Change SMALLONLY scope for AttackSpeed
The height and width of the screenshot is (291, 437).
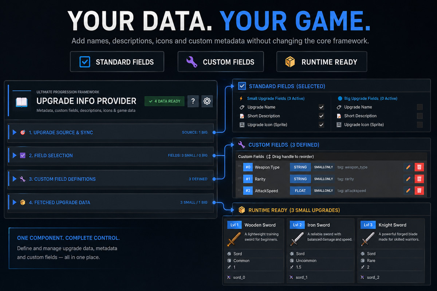323,190
